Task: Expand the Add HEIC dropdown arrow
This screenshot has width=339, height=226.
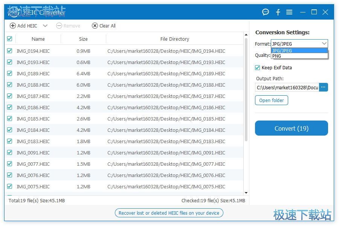Action: point(45,26)
